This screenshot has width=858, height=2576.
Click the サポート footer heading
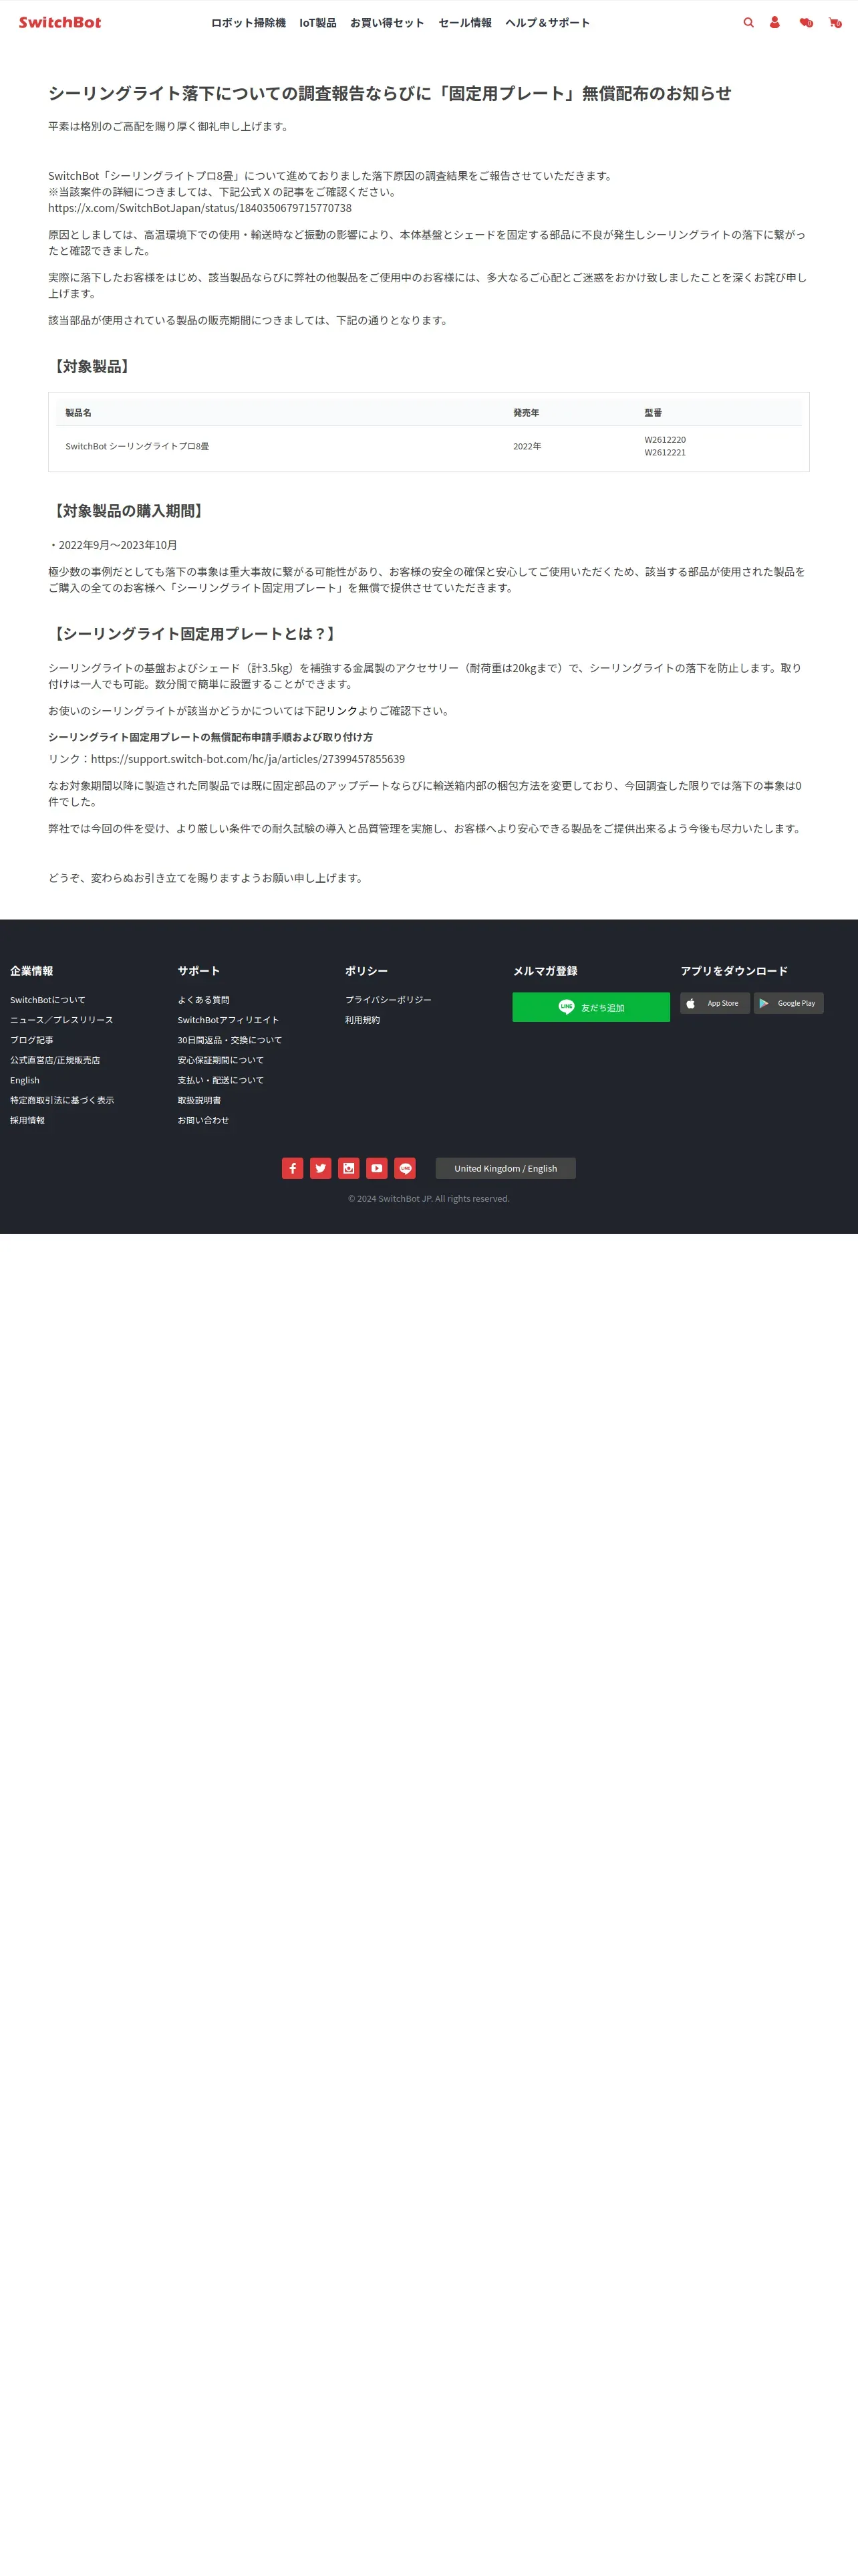coord(198,971)
